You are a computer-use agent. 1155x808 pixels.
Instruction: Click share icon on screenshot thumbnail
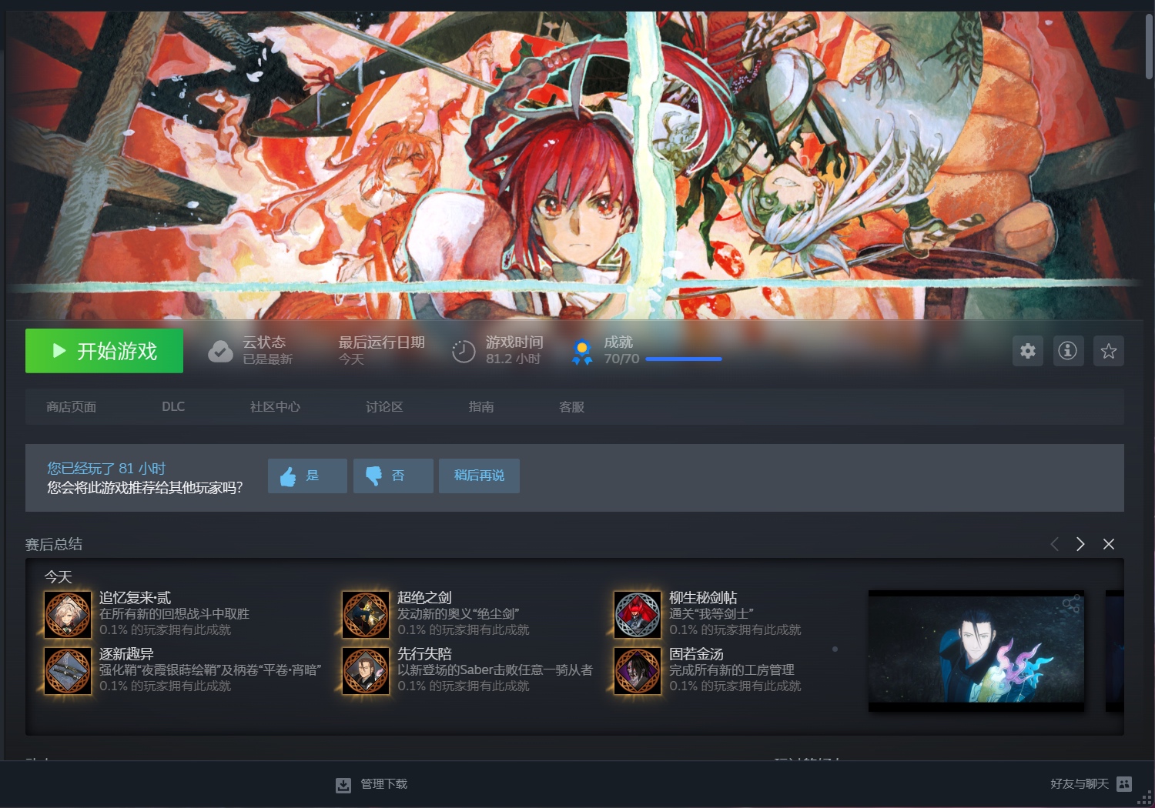(1070, 604)
